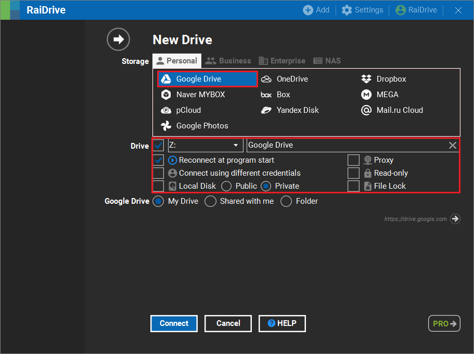The width and height of the screenshot is (474, 354).
Task: Open the NAS storage tab
Action: 327,61
